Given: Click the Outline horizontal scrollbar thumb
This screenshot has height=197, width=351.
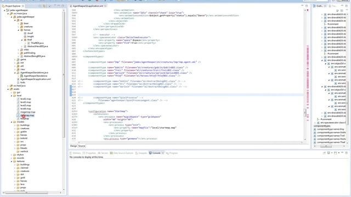Looking at the screenshot, I should (x=326, y=146).
